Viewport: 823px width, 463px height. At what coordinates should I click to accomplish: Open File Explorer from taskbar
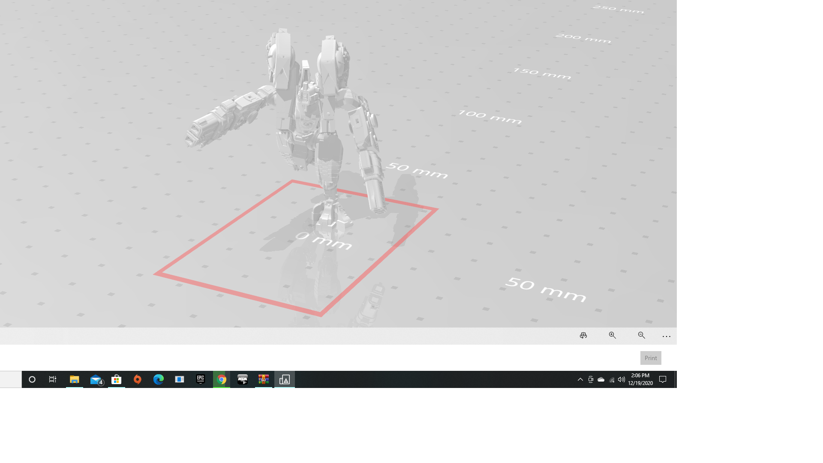75,379
